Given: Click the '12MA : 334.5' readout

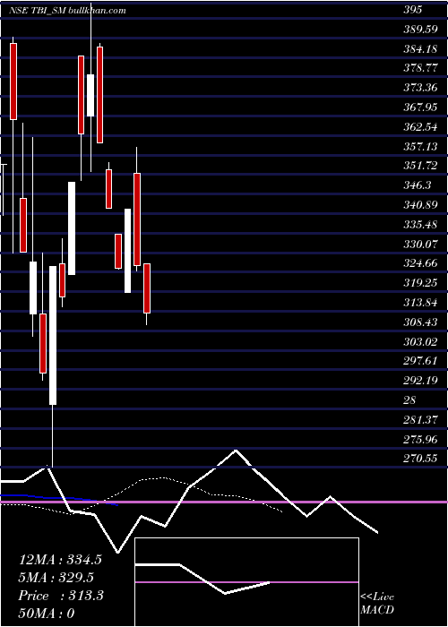Looking at the screenshot, I should (60, 560).
